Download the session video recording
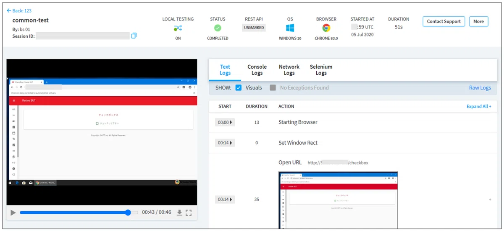This screenshot has height=231, width=504. (179, 213)
